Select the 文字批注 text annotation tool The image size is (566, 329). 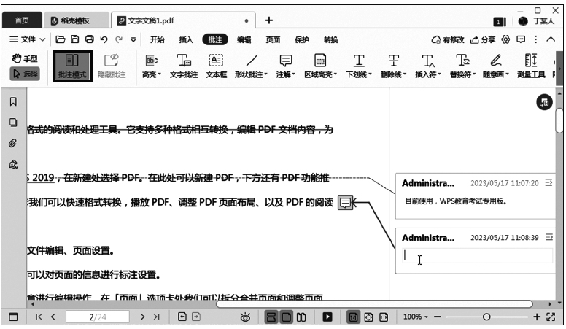click(x=184, y=66)
